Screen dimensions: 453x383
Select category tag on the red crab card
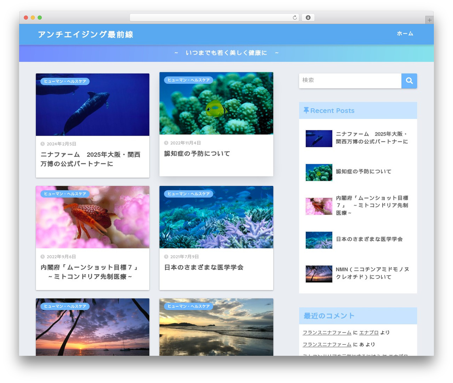click(65, 194)
